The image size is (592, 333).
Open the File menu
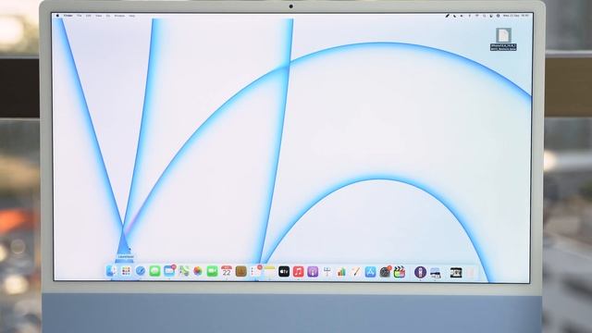point(80,16)
